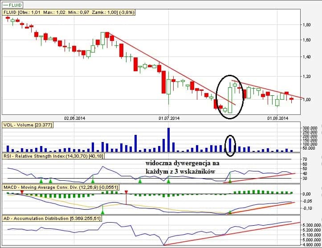The image size is (322, 248).
Task: Click the VOL - Volume panel label
Action: [28, 125]
